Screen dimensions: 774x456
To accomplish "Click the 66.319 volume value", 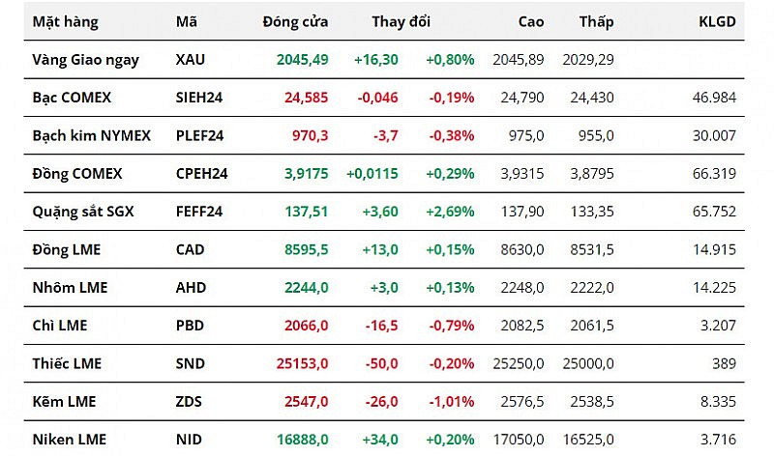I will pyautogui.click(x=715, y=174).
